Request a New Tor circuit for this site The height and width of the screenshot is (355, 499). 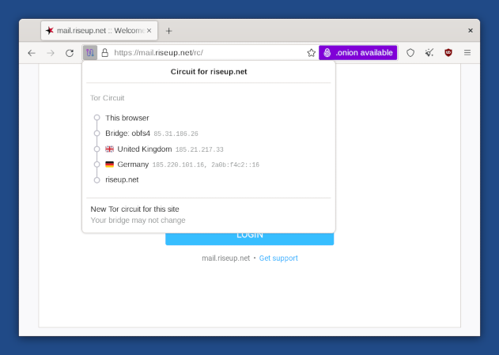click(x=140, y=210)
